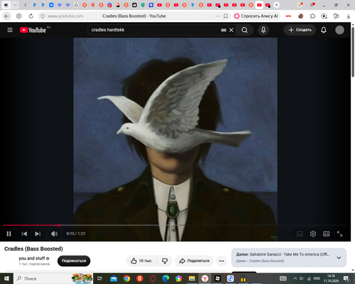The height and width of the screenshot is (284, 355).
Task: Switch to theater mode view
Action: [x=327, y=234]
